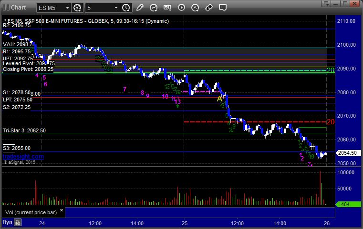The height and width of the screenshot is (229, 363).
Task: Click the Closing Pivot: 2088.25 label
Action: (x=28, y=69)
